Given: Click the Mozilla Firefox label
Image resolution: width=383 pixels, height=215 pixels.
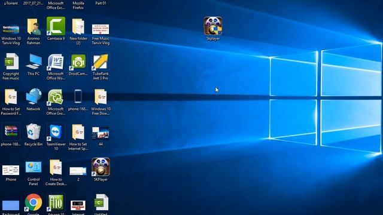Looking at the screenshot, I should [x=78, y=5].
